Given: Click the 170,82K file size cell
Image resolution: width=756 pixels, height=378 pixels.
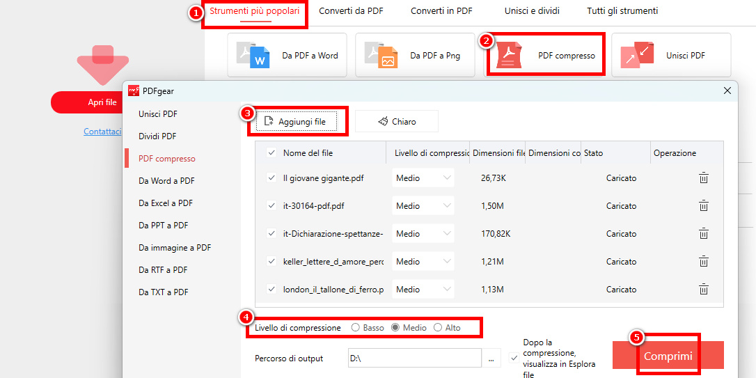Looking at the screenshot, I should coord(496,234).
